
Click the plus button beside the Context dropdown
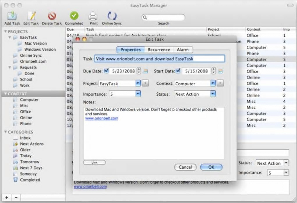pyautogui.click(x=220, y=83)
